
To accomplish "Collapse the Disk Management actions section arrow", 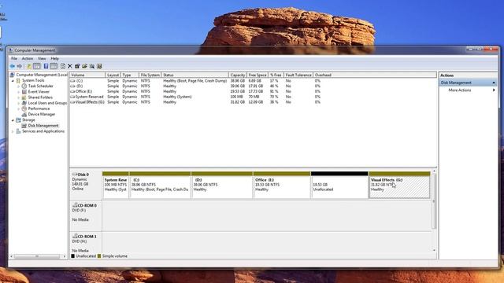I will 494,83.
